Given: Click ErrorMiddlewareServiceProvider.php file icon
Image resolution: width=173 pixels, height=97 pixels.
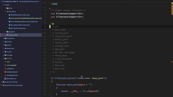Looking at the screenshot, I should click(x=9, y=22).
